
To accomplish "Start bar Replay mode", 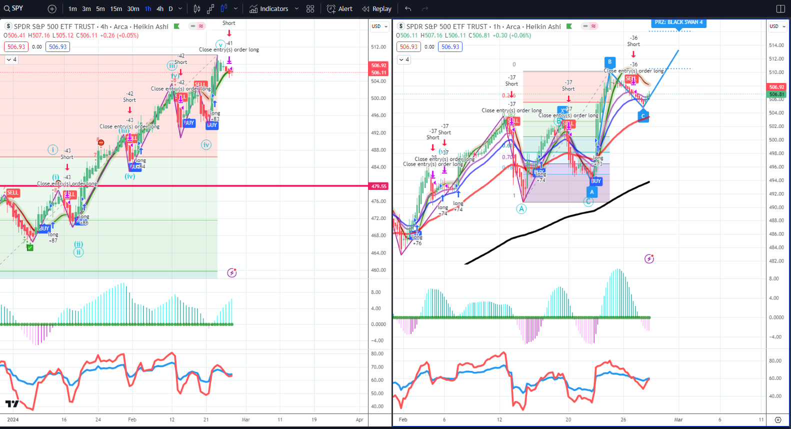I will pos(377,8).
